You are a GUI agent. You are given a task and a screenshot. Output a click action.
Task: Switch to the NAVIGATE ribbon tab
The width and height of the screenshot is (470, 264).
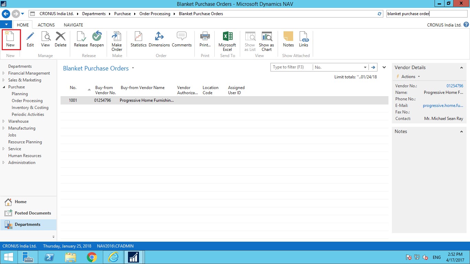[73, 25]
